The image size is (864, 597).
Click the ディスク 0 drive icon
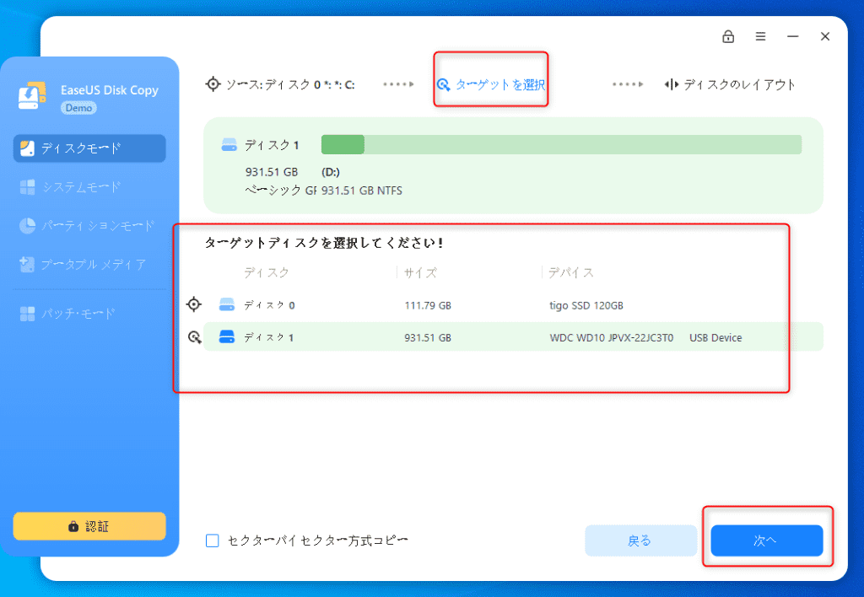[x=226, y=304]
